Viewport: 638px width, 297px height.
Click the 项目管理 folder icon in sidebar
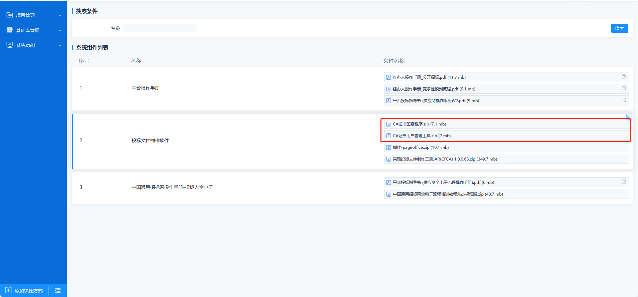(10, 15)
